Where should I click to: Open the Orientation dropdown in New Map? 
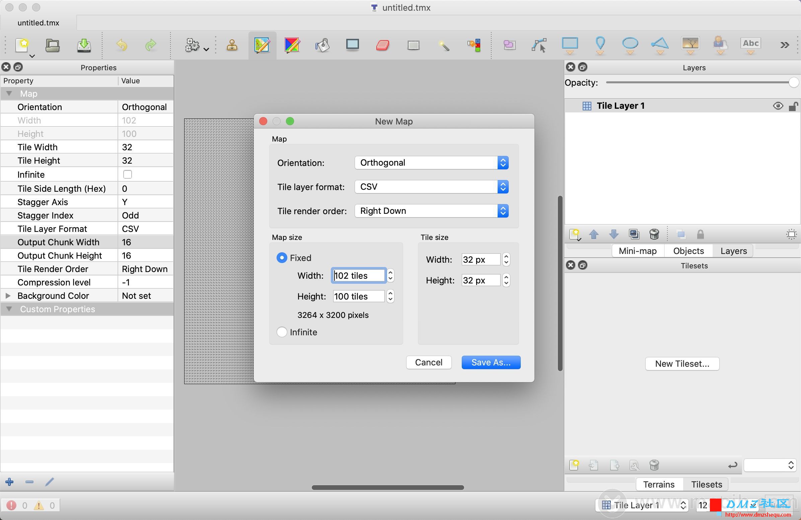click(431, 163)
